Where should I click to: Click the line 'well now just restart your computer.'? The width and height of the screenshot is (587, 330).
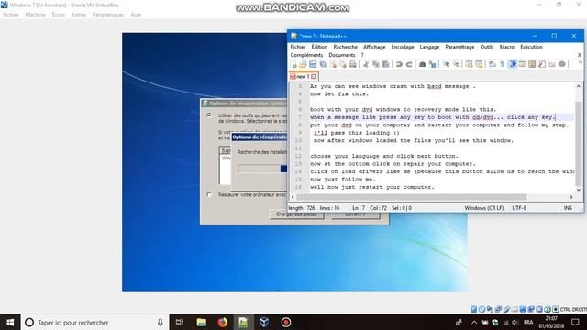pos(372,187)
